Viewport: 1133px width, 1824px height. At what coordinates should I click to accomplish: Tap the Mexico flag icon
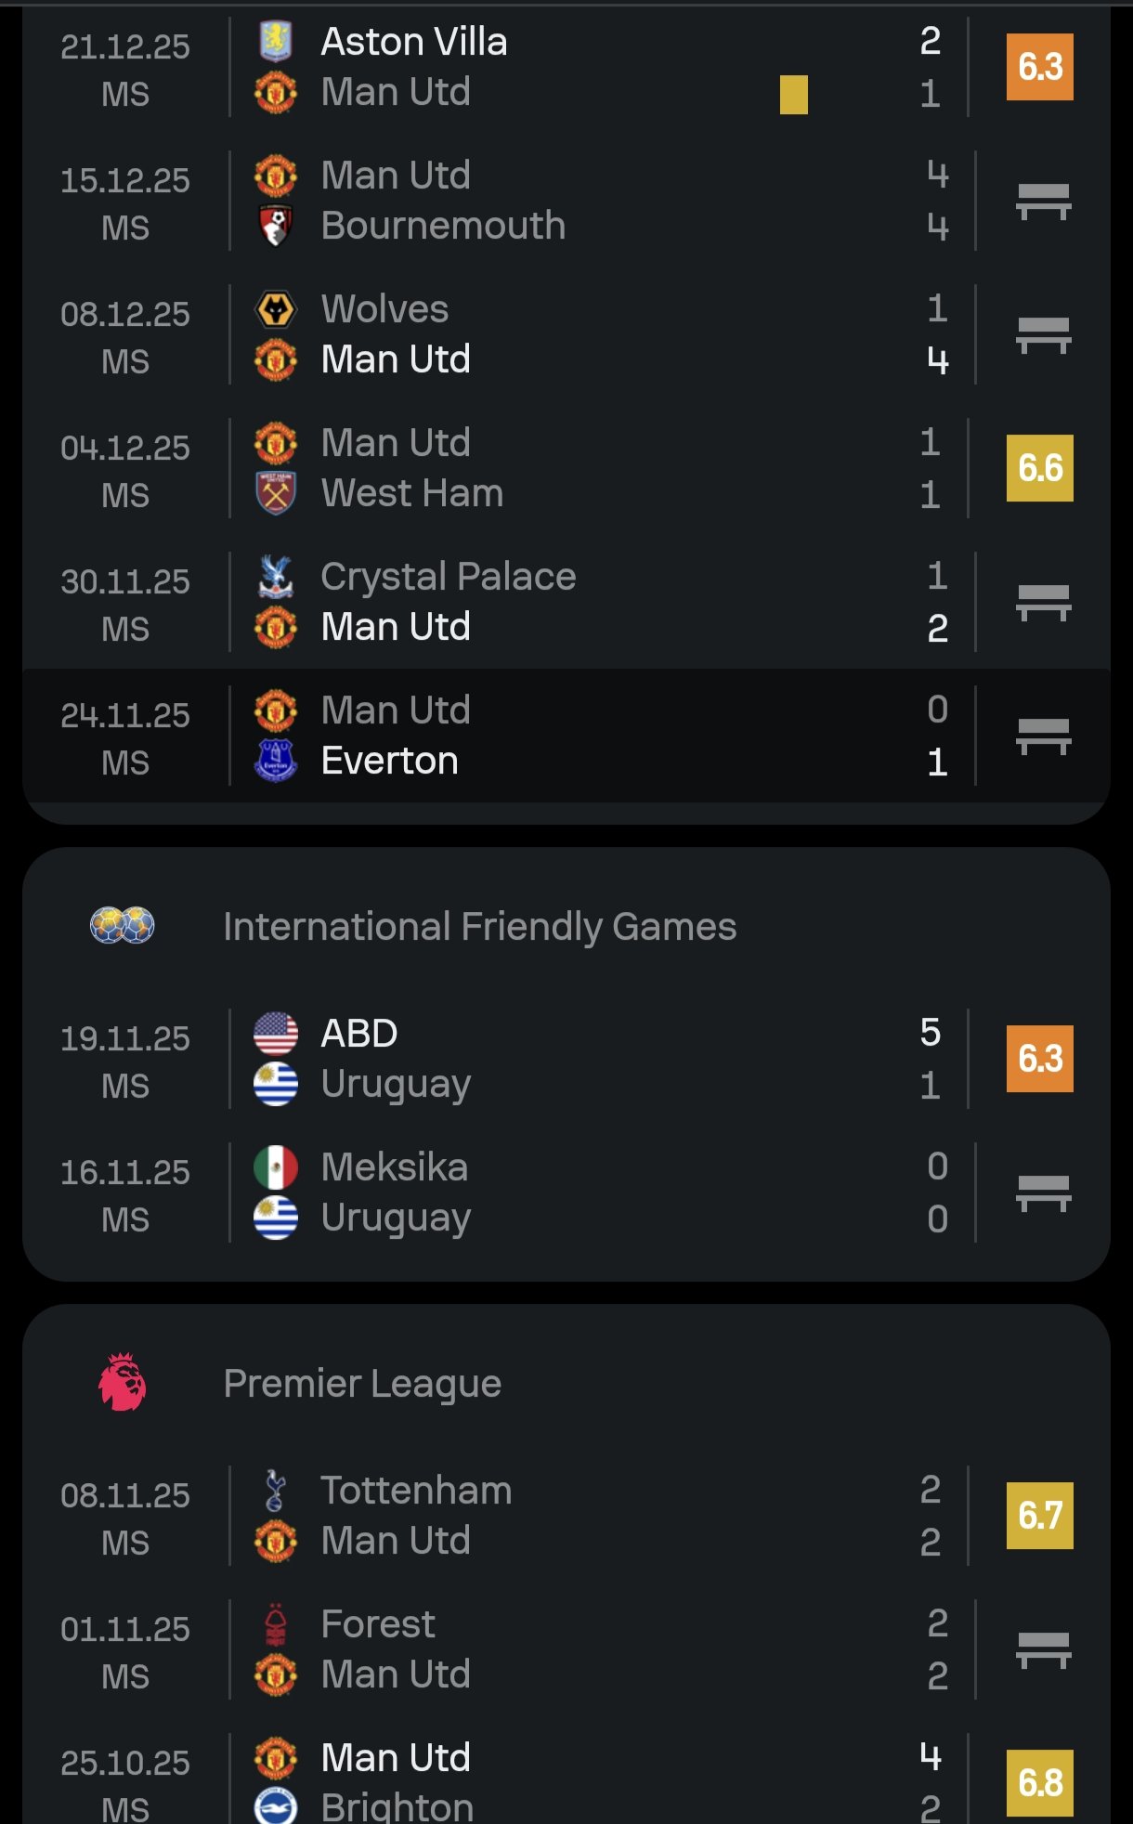[275, 1167]
